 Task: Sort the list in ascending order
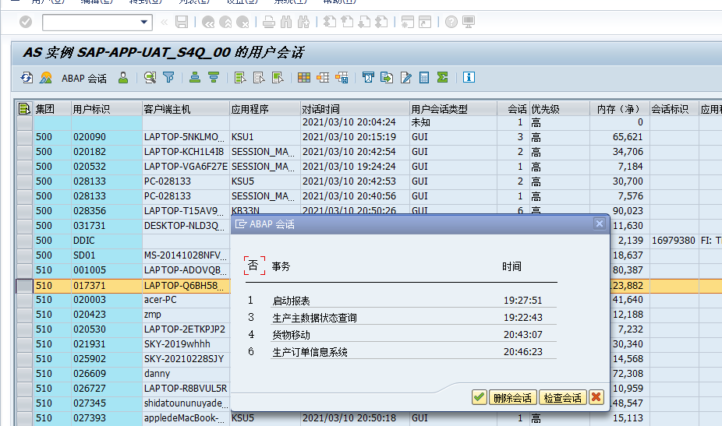click(195, 77)
